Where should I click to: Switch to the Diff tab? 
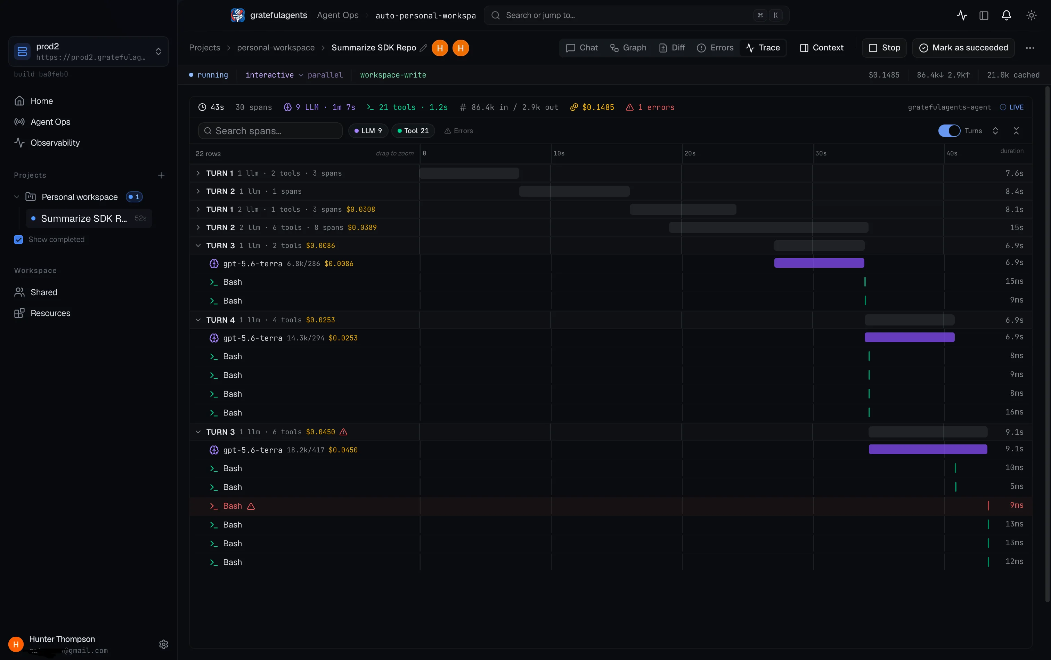pos(672,48)
